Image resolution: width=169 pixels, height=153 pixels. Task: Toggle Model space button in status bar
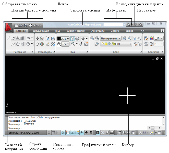pos(98,132)
